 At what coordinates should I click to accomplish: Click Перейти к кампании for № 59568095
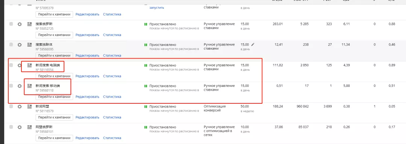point(55,55)
